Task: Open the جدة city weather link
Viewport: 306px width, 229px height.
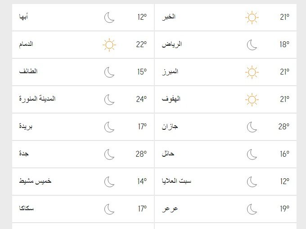Action: tap(24, 154)
